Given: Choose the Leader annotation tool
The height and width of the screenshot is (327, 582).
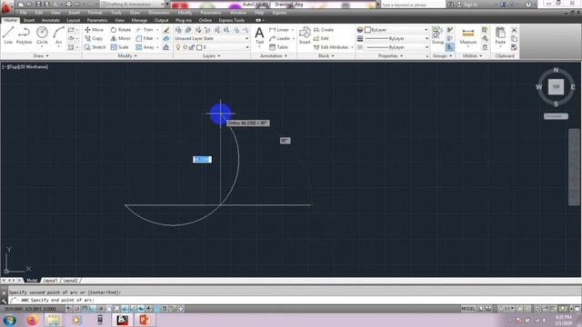Looking at the screenshot, I should [x=280, y=38].
